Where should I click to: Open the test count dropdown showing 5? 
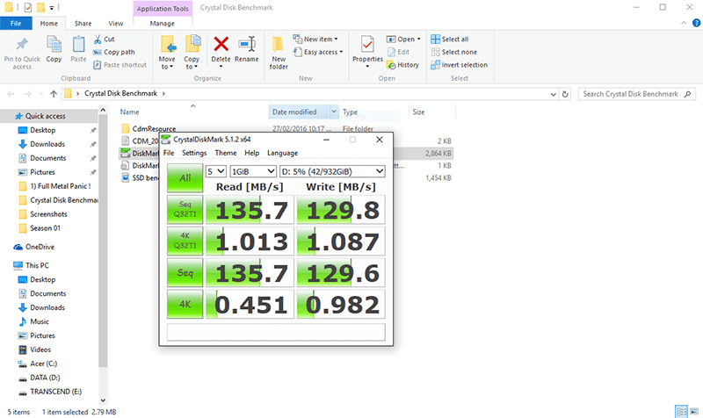coord(215,171)
